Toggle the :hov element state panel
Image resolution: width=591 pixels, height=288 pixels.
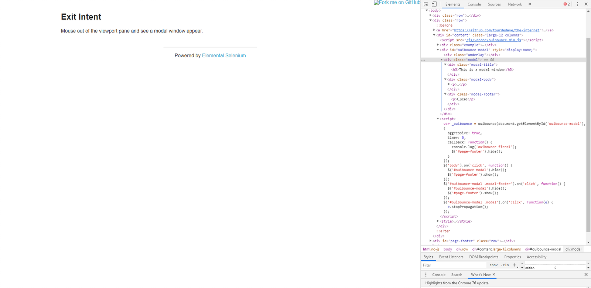[x=493, y=265]
